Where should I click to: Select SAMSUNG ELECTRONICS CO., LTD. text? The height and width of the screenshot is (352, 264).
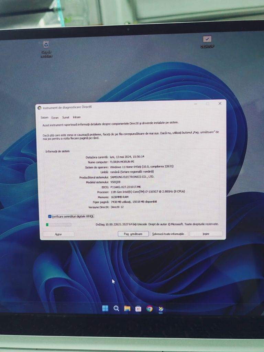(x=132, y=177)
